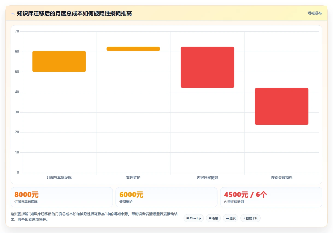
Task: Click the 内容迁移摊销 caption under 4500元
Action: tap(234, 202)
